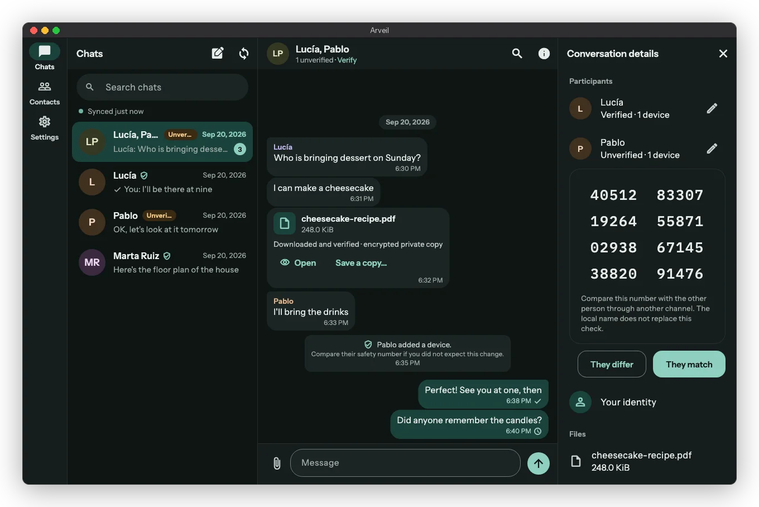Click the "Perfect! See you at one, then" message
Image resolution: width=759 pixels, height=507 pixels.
[483, 395]
